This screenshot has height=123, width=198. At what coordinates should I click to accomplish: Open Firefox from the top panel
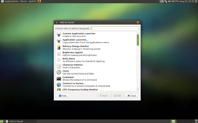[x=39, y=1]
